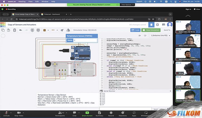Screen dimensions: 202x118
Task: Open the notes tool in toolbar
Action: point(32,30)
